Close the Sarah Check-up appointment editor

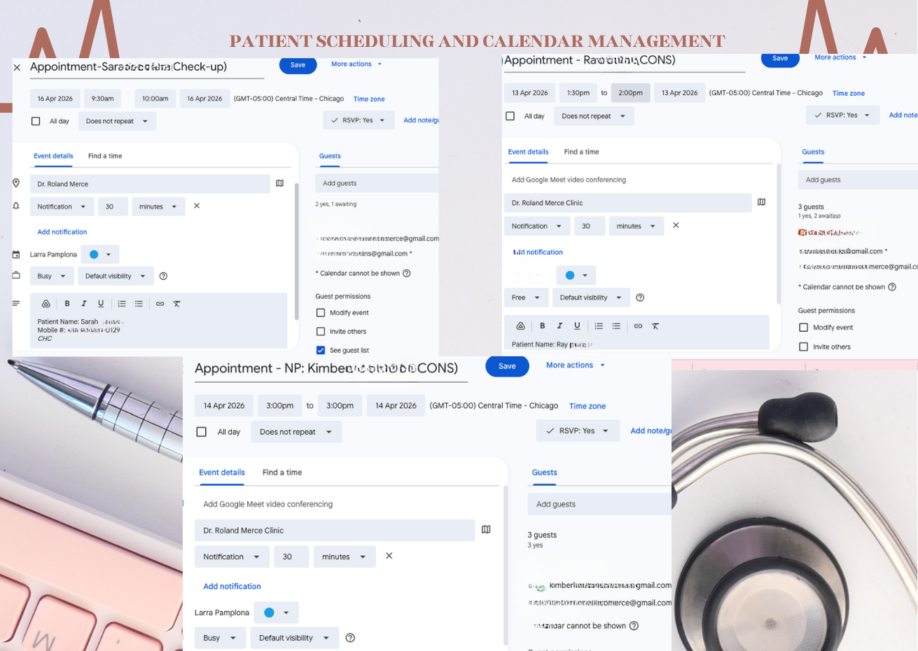coord(17,68)
